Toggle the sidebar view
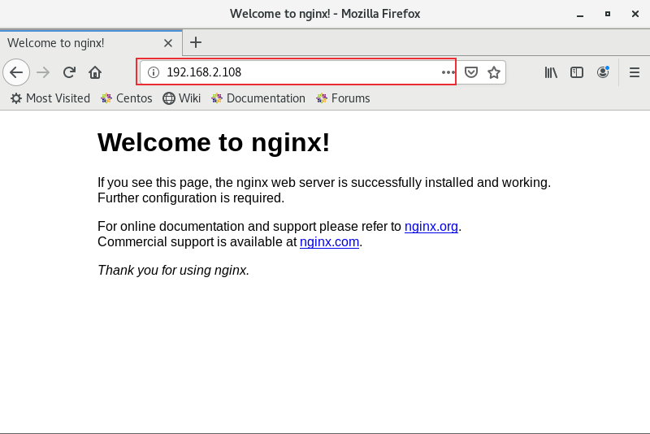650x434 pixels. pos(577,72)
